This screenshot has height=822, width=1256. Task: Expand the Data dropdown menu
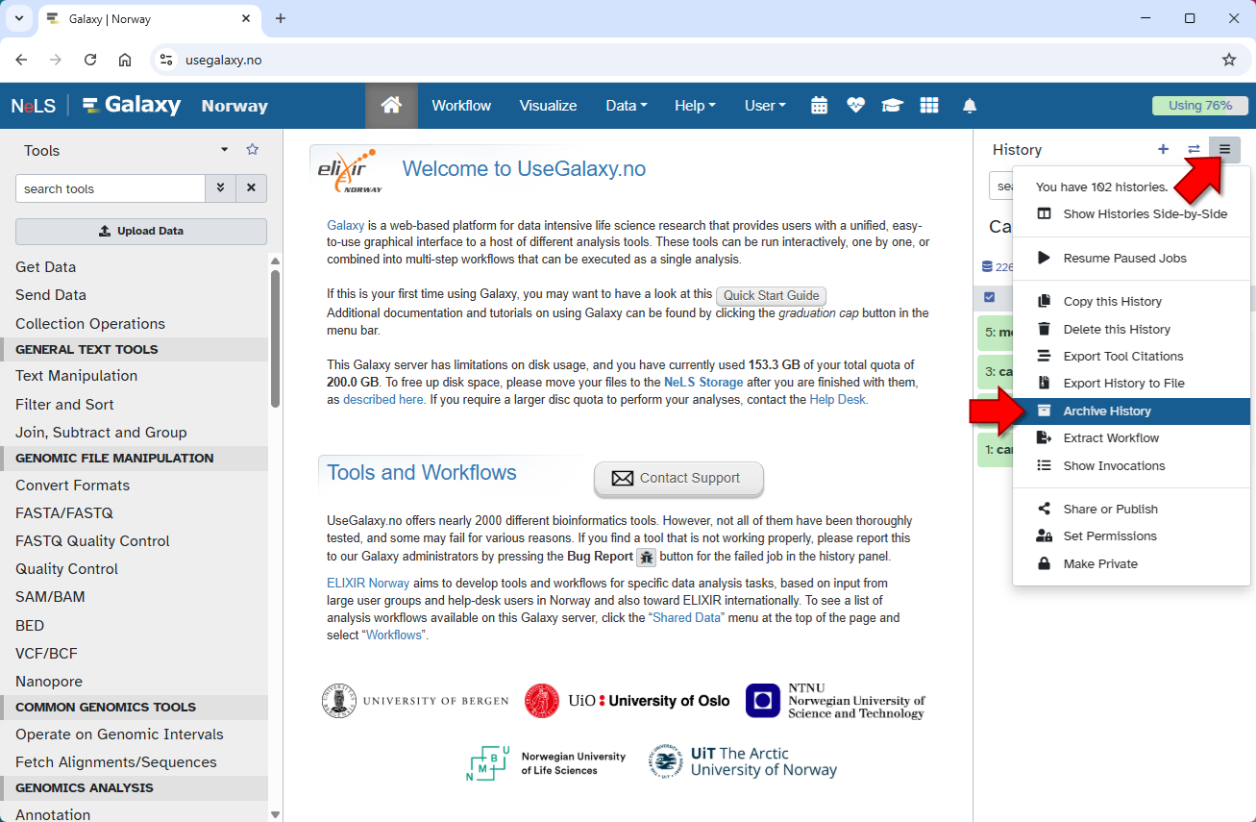click(626, 106)
